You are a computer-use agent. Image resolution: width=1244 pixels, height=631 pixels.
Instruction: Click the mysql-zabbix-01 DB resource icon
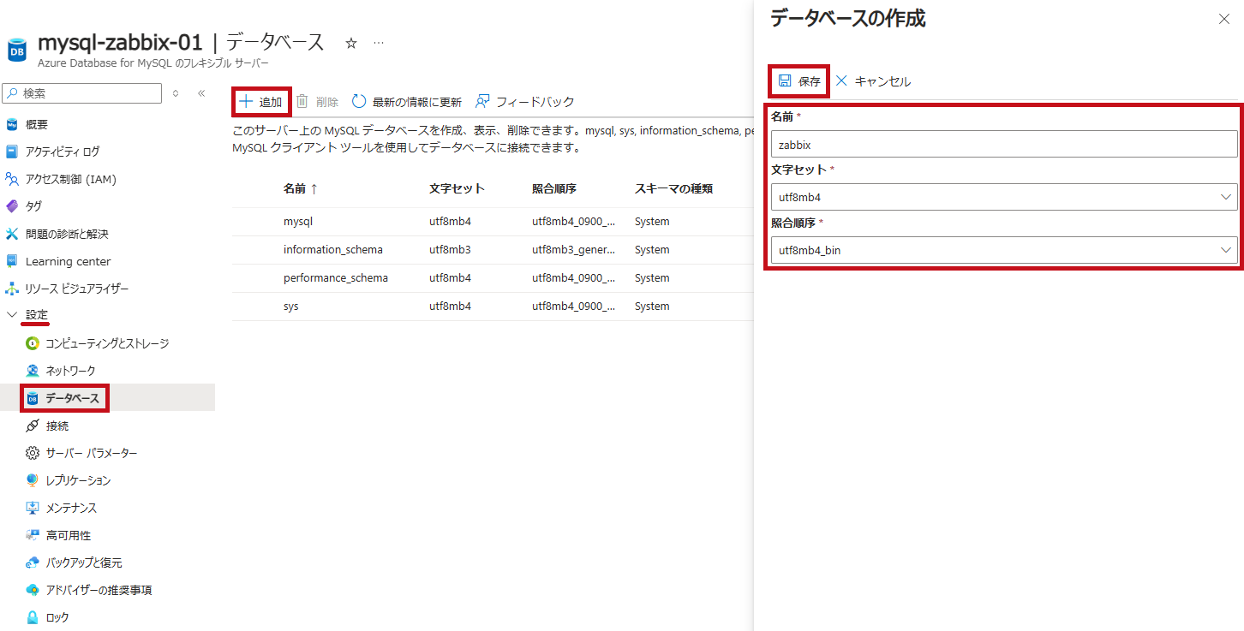(16, 51)
